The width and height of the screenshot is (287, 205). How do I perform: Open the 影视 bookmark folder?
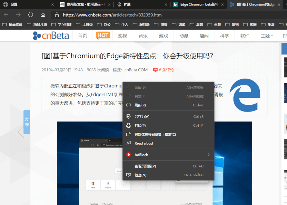(x=232, y=24)
